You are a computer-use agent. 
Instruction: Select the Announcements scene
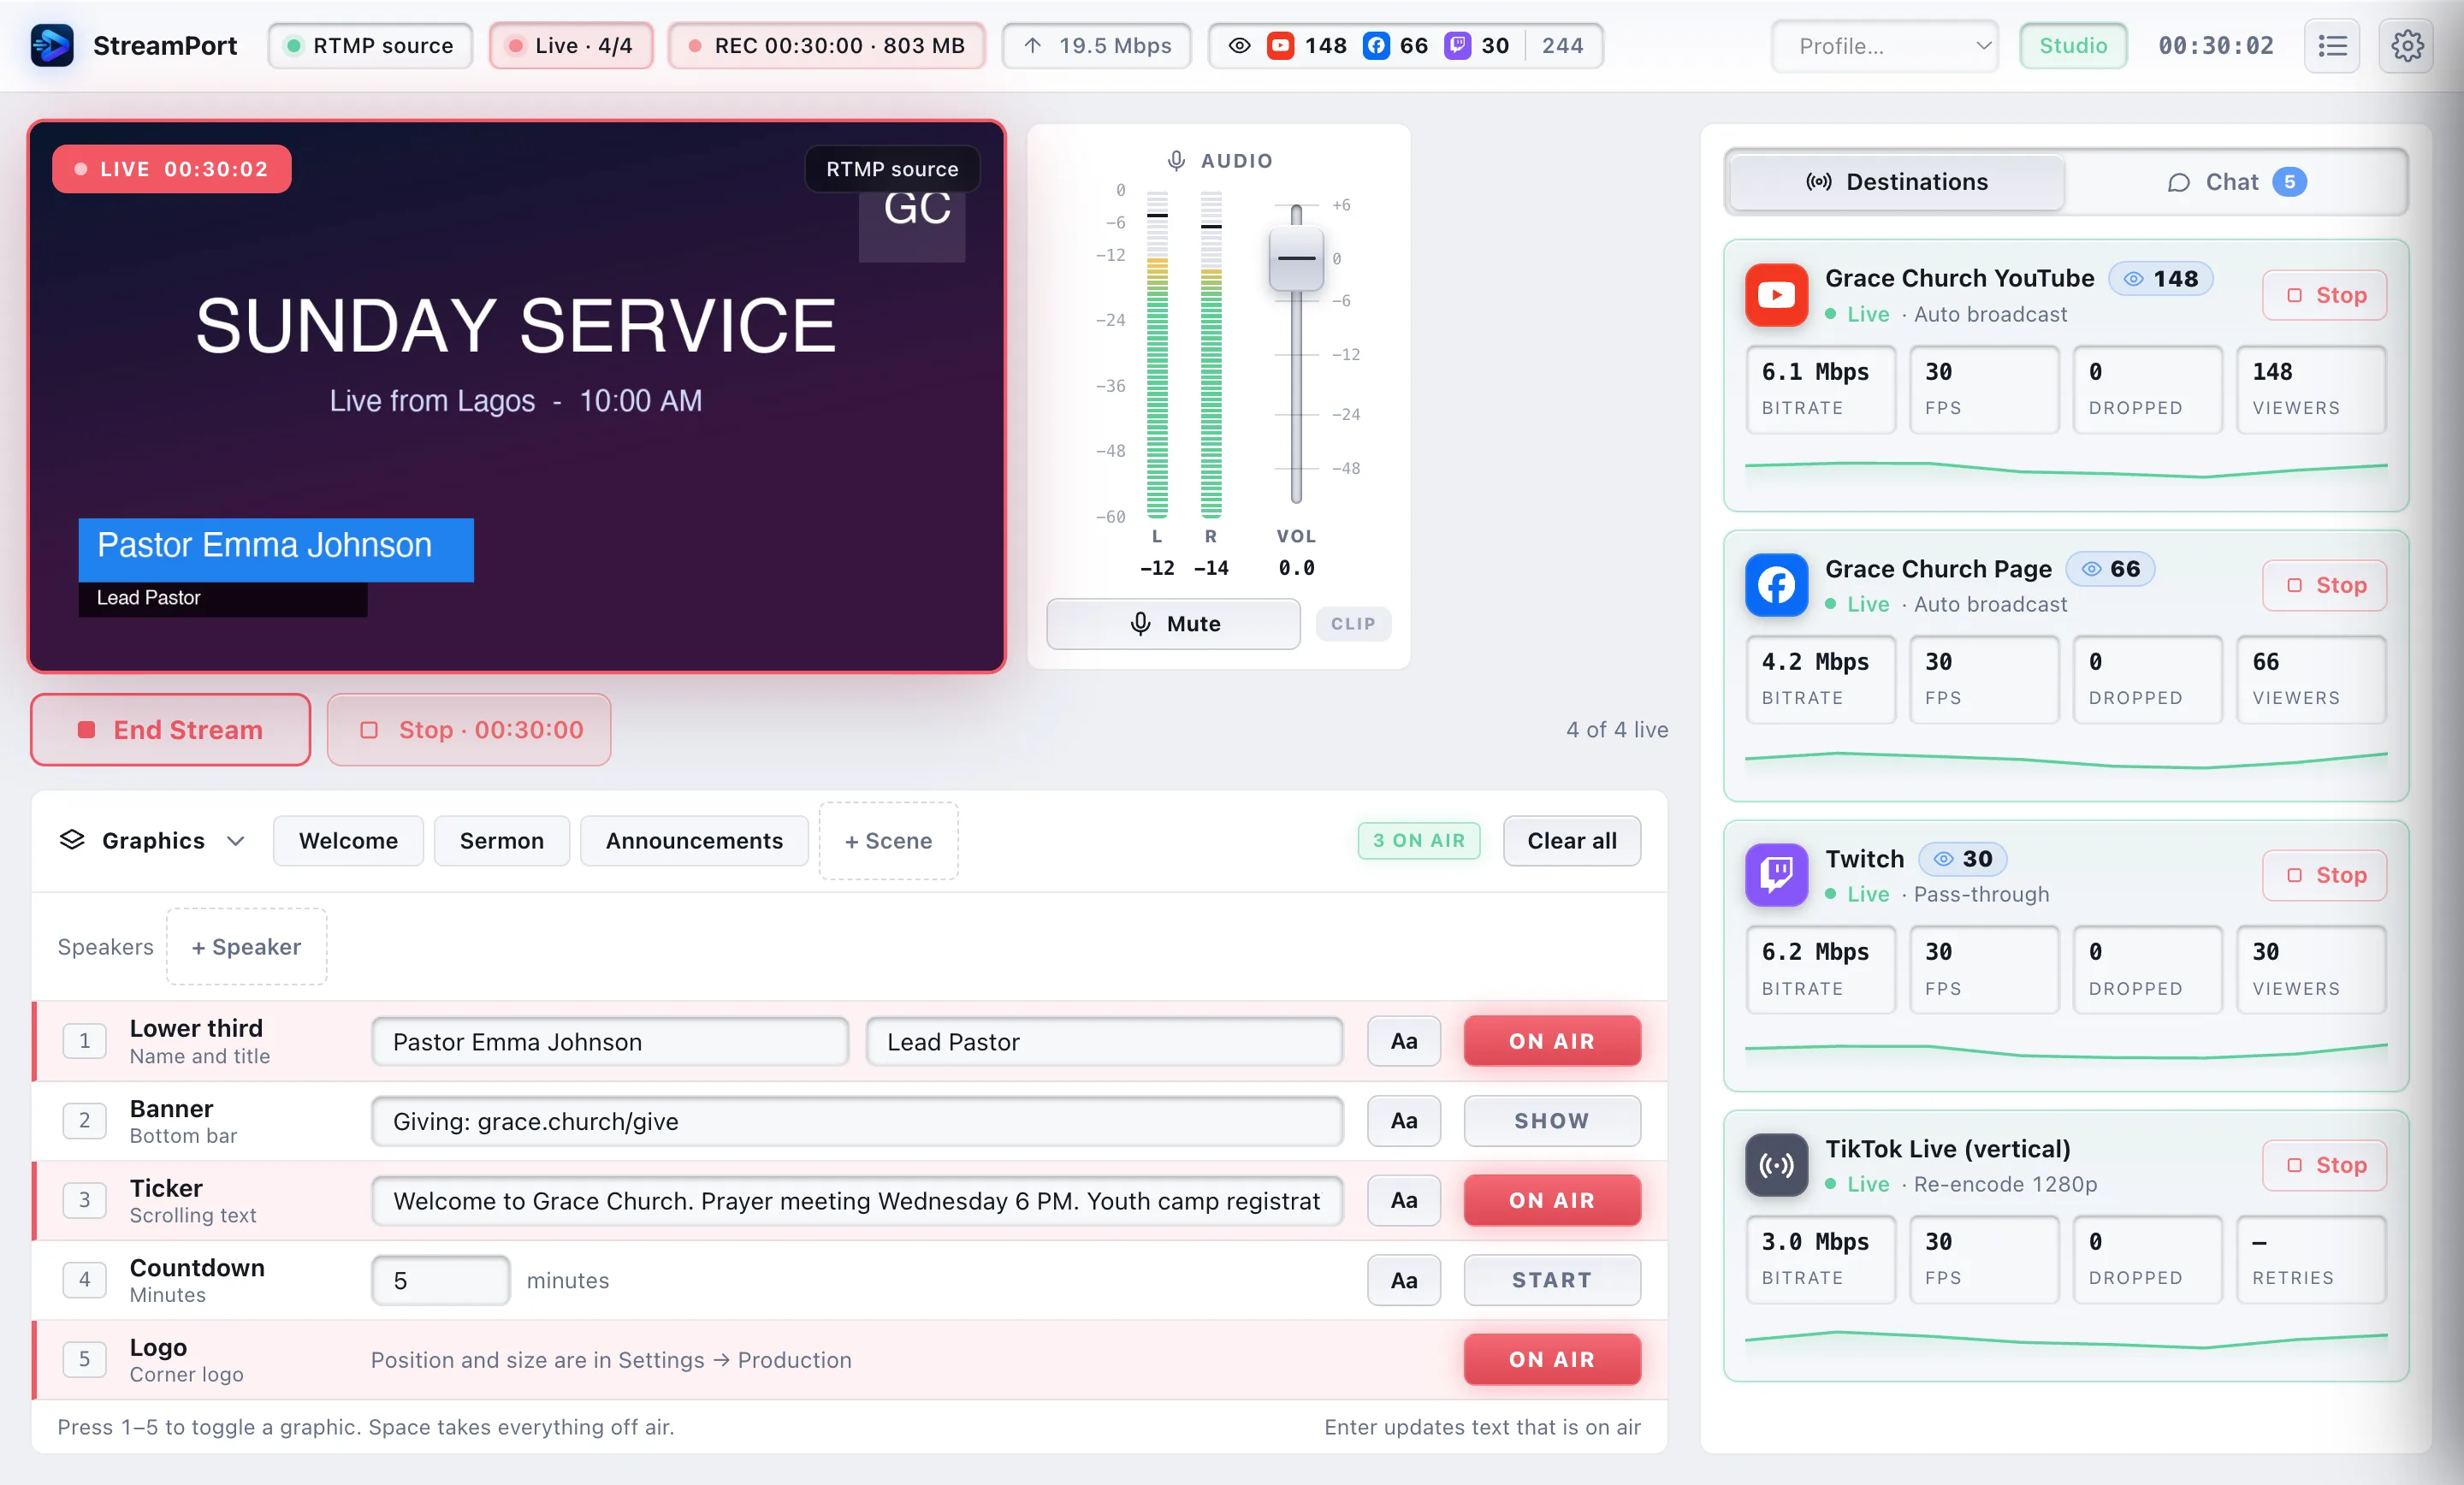coord(694,841)
